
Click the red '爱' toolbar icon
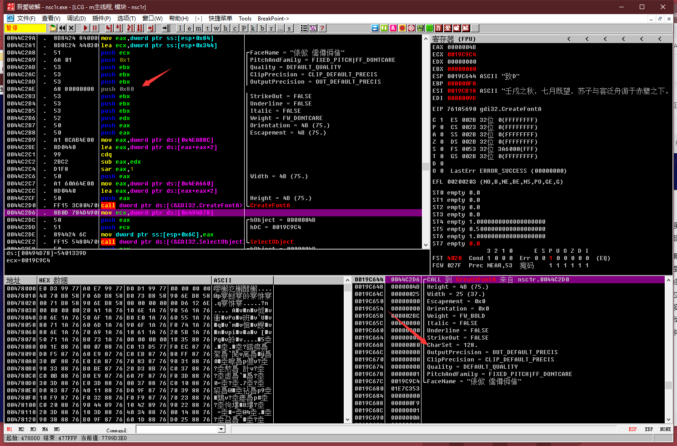pos(448,28)
